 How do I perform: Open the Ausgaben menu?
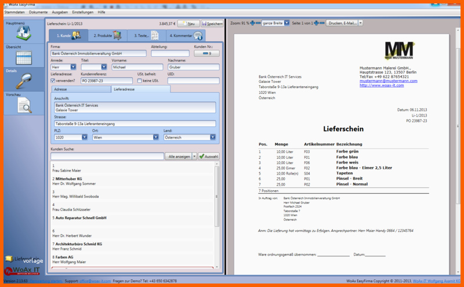pyautogui.click(x=60, y=12)
